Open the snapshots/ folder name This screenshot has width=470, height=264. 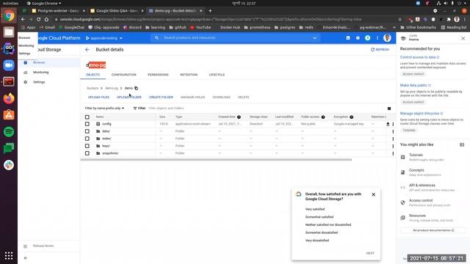click(x=110, y=153)
